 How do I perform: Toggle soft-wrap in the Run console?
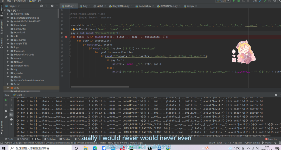11,110
